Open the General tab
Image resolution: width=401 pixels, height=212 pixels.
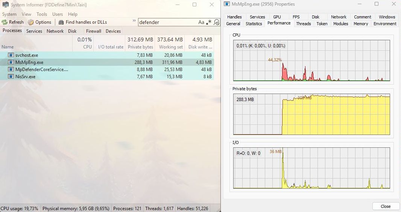(233, 24)
